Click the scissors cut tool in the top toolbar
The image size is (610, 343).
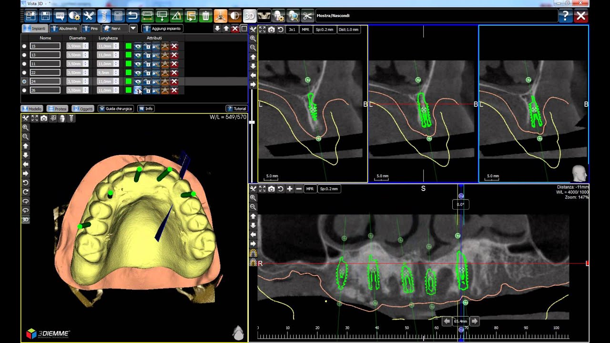pyautogui.click(x=307, y=16)
